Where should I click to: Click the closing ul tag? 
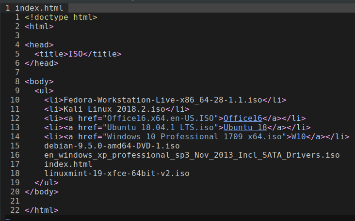click(x=47, y=182)
